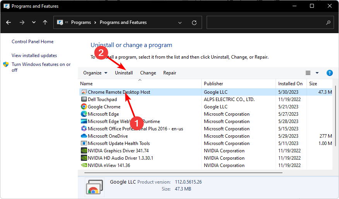Click 5/30/2023 install date cell
The image size is (339, 199).
tap(288, 92)
